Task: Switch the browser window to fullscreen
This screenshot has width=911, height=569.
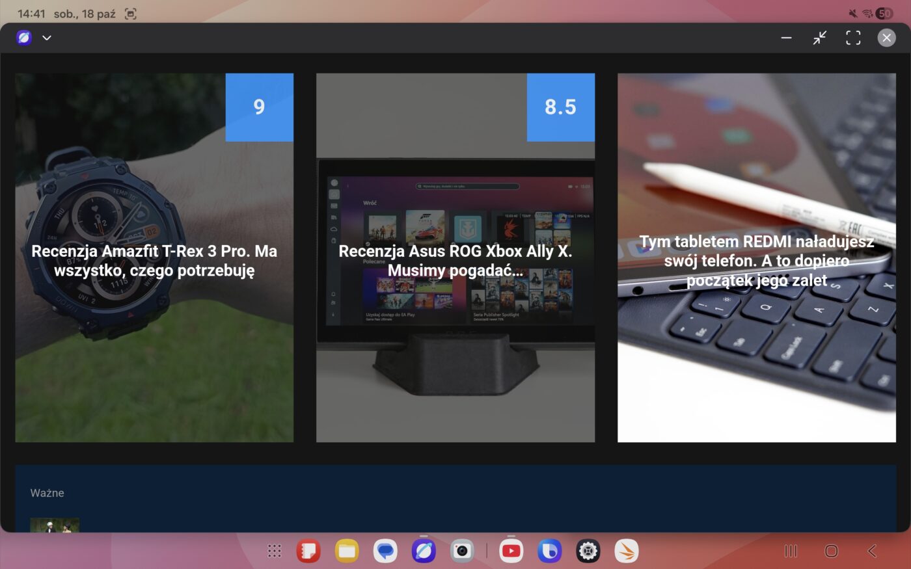Action: coord(853,38)
